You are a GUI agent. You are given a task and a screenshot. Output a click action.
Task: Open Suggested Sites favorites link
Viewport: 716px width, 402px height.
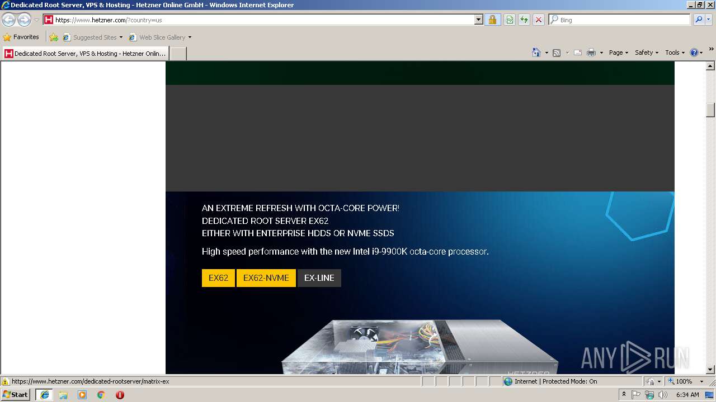coord(93,37)
